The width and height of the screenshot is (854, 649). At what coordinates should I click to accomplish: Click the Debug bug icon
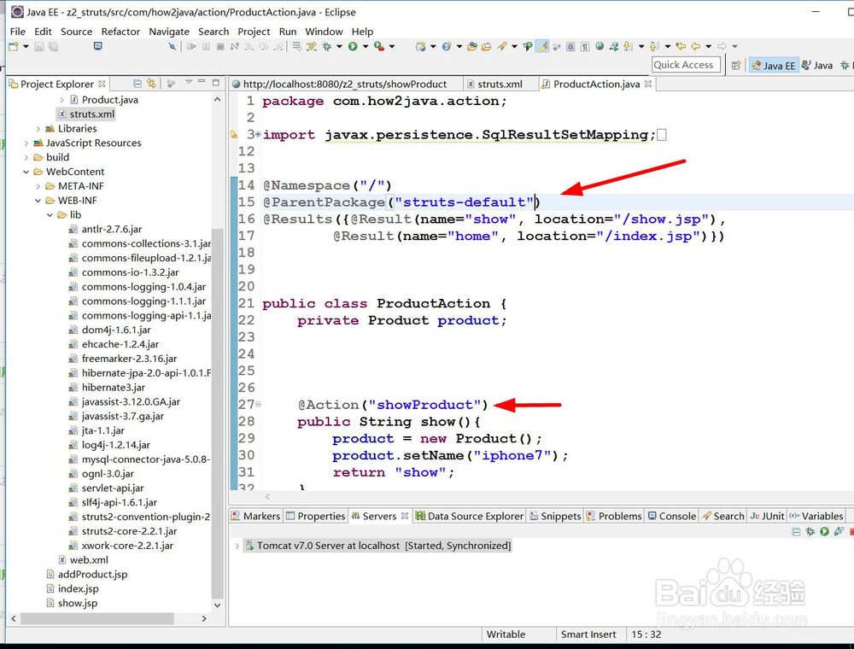327,46
